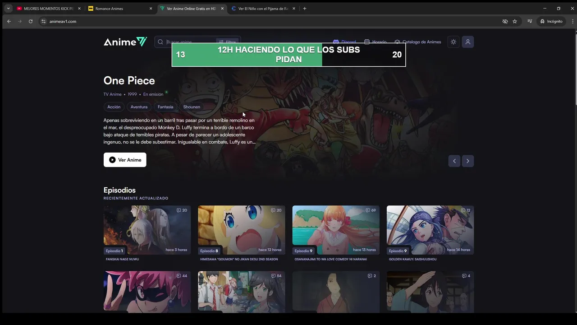The width and height of the screenshot is (577, 325).
Task: Click the Ver Anime play button
Action: point(125,160)
